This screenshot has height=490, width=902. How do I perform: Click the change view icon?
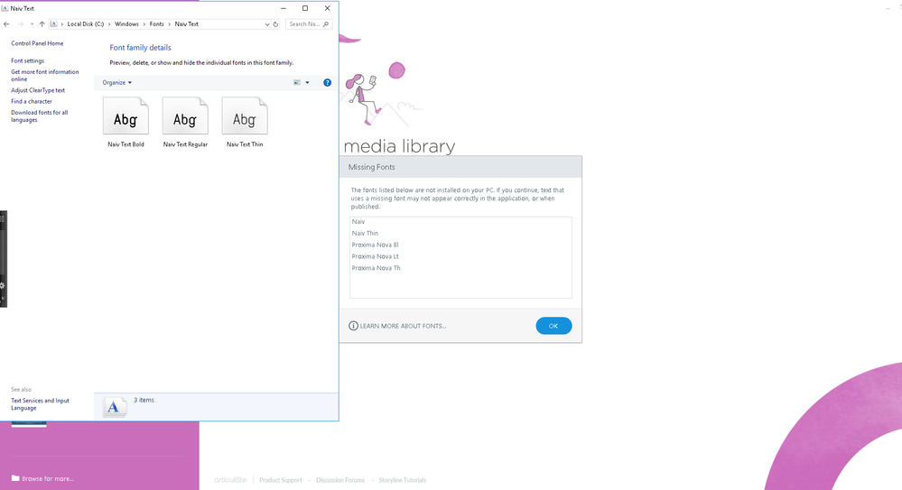(297, 83)
